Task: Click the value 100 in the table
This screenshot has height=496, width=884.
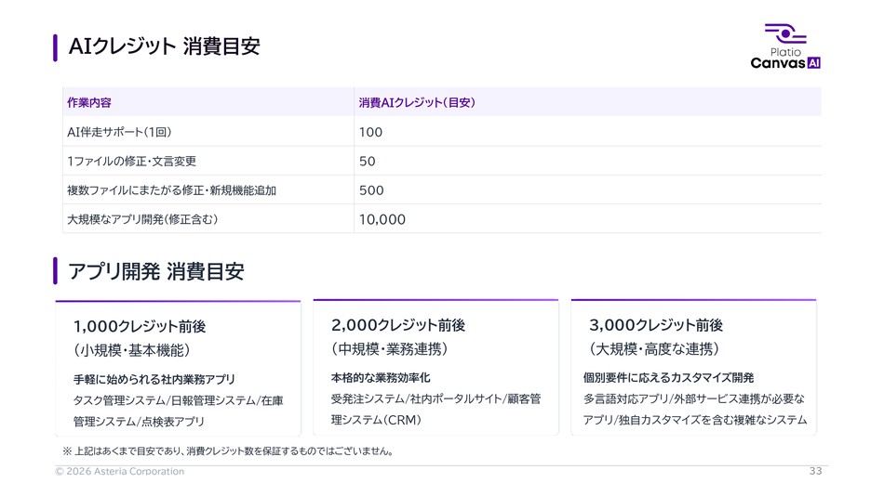Action: pyautogui.click(x=370, y=132)
